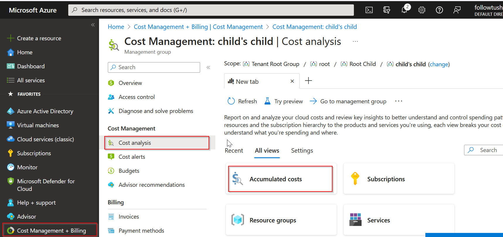Focus the views Search box
This screenshot has height=237, width=503.
click(x=484, y=150)
